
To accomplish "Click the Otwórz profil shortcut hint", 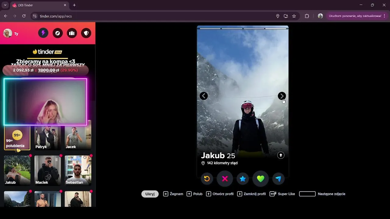I will click(x=220, y=194).
